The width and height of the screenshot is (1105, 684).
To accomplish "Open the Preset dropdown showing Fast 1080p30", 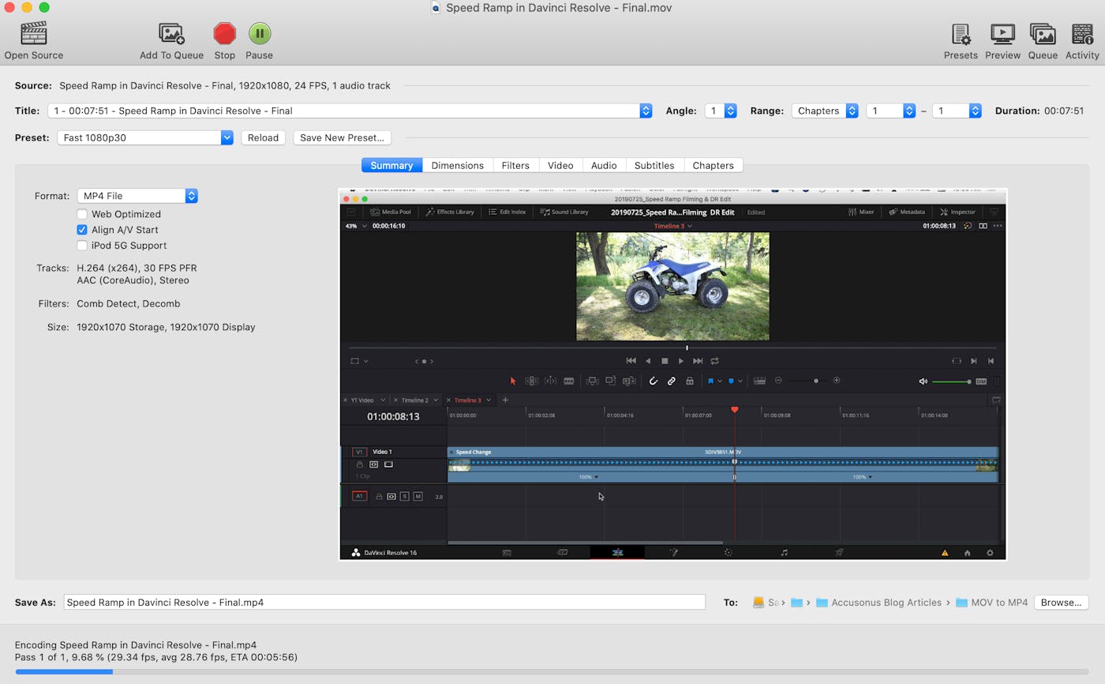I will pos(145,137).
